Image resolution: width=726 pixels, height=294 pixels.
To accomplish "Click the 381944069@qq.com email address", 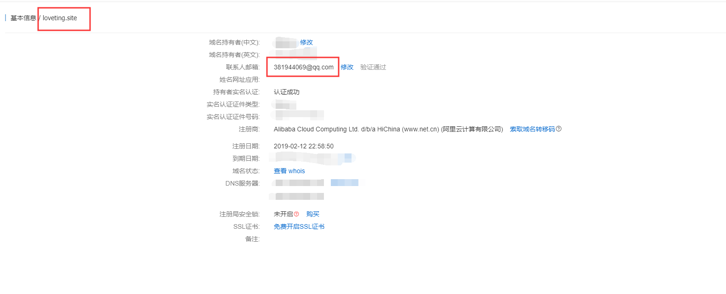I will click(304, 67).
